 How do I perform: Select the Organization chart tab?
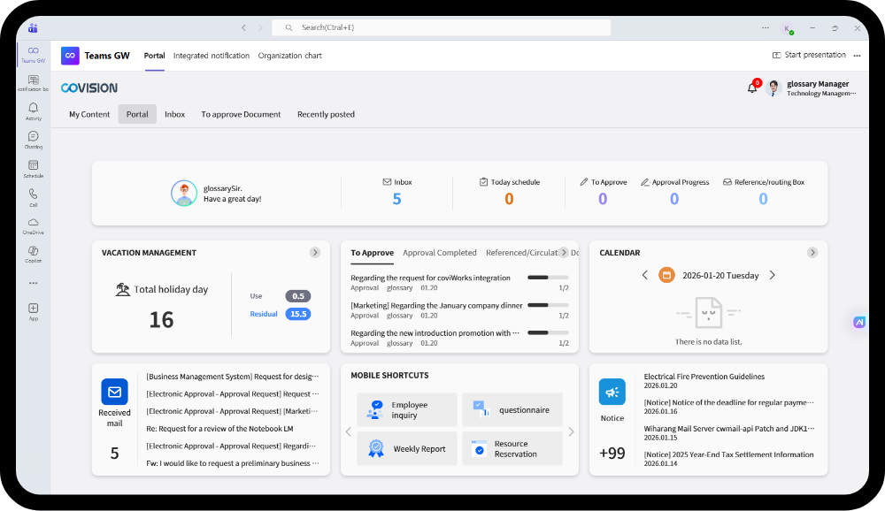(289, 56)
